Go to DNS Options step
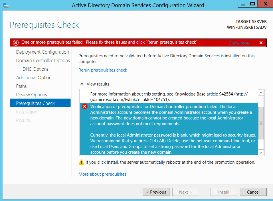273x201 pixels. tap(36, 69)
